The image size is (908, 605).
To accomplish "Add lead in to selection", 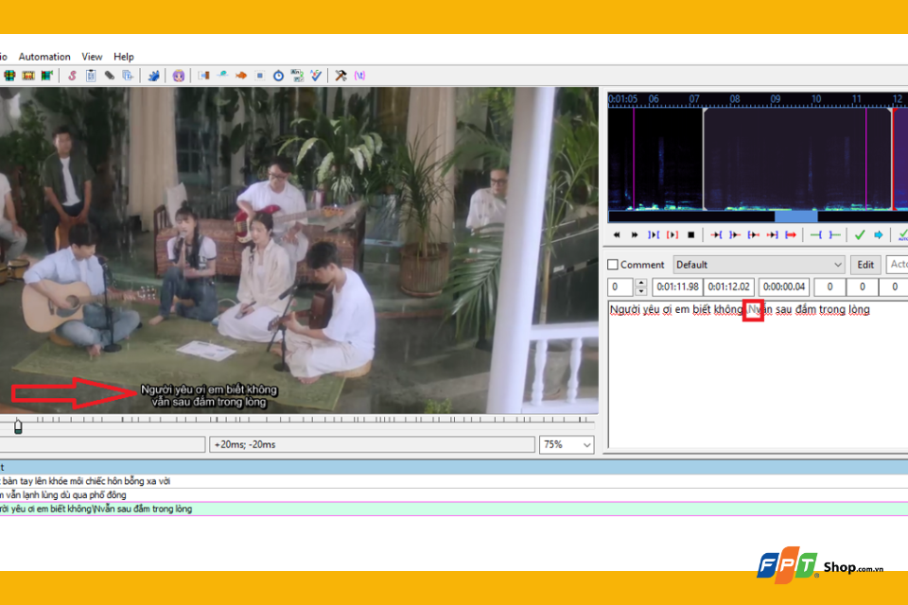I will click(x=816, y=235).
